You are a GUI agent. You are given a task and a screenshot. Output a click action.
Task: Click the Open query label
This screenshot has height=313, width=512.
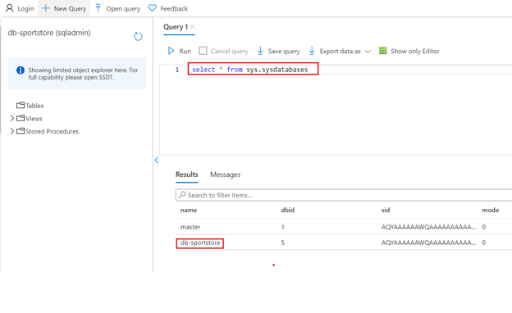pos(123,9)
